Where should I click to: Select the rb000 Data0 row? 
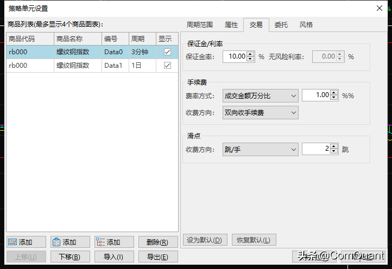[x=92, y=52]
